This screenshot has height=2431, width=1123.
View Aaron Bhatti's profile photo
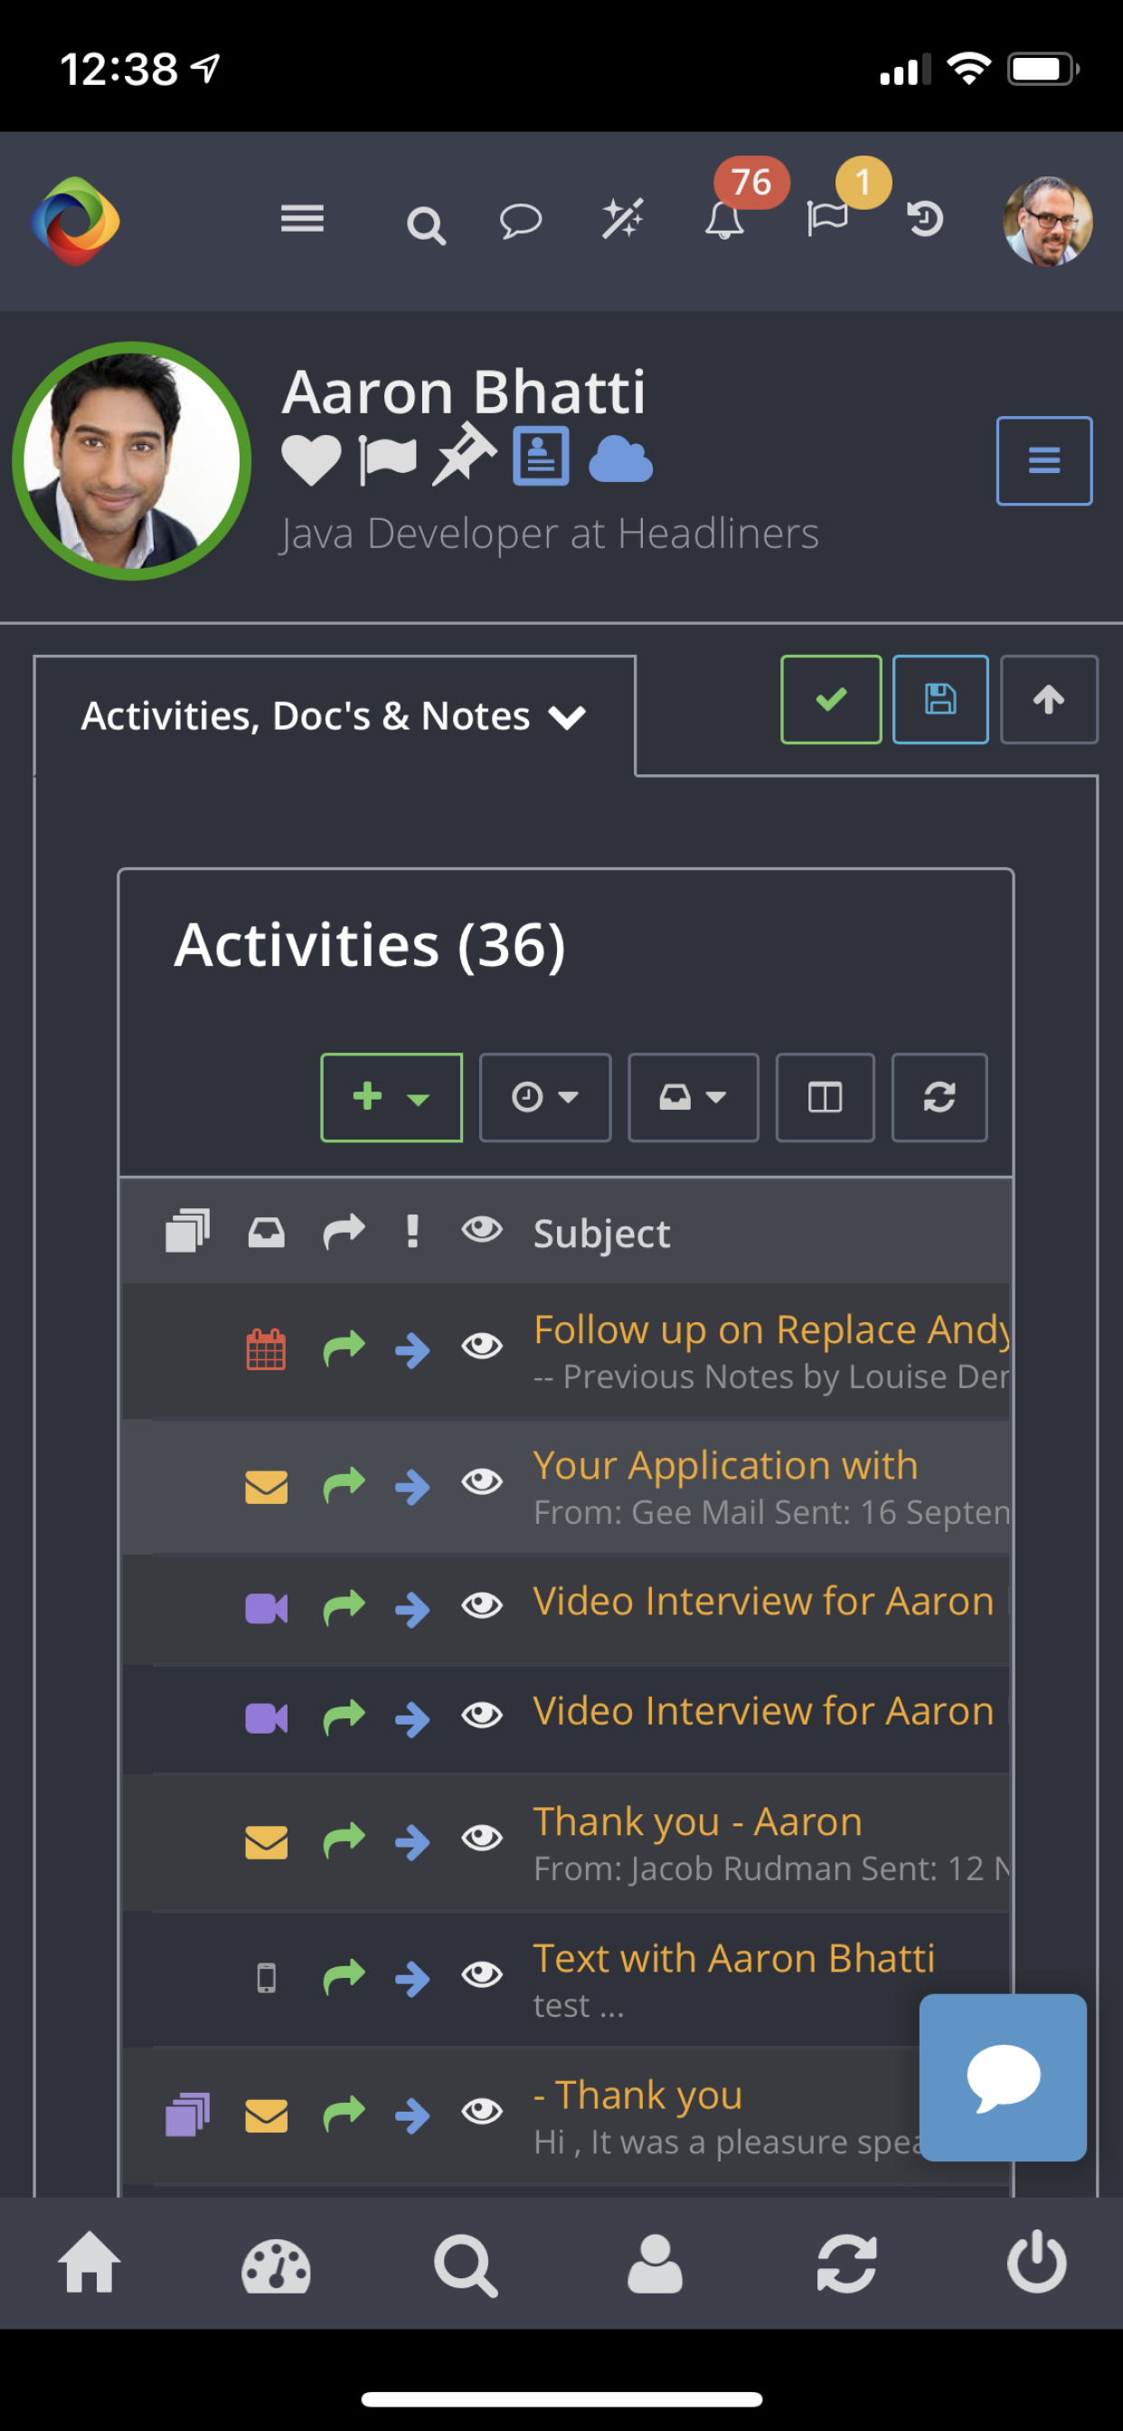click(131, 460)
